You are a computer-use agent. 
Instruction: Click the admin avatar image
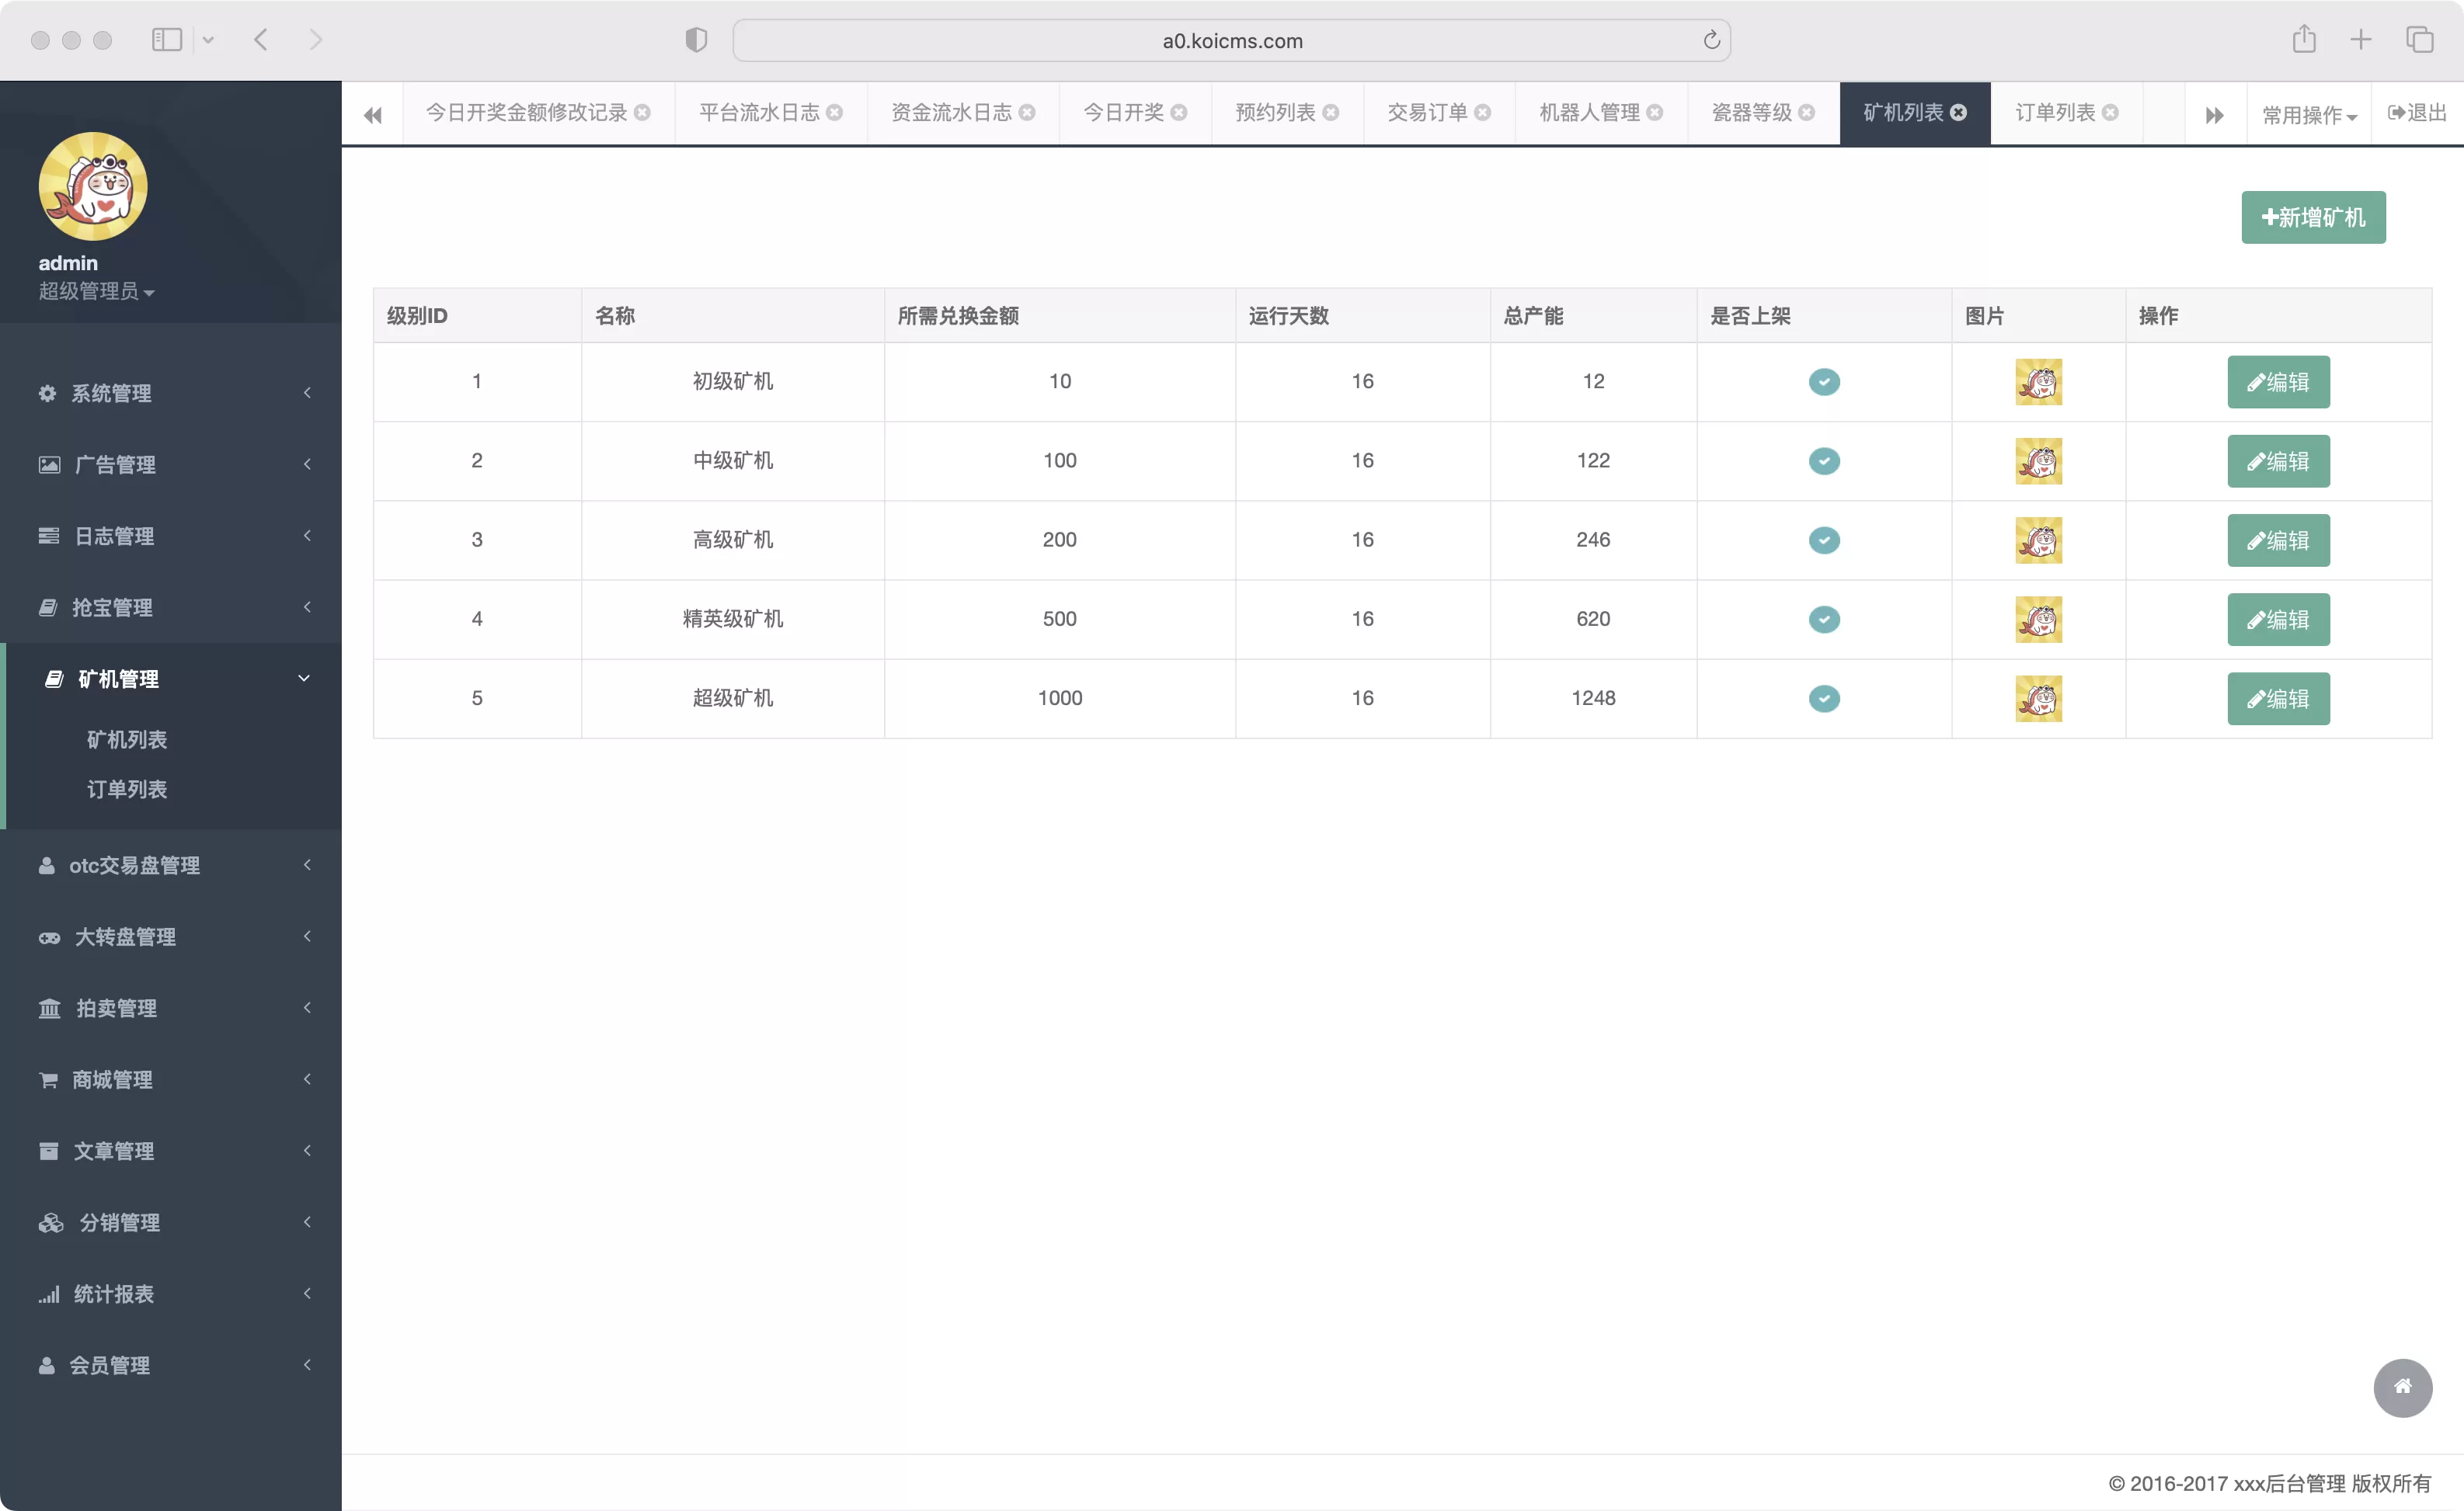pyautogui.click(x=93, y=186)
